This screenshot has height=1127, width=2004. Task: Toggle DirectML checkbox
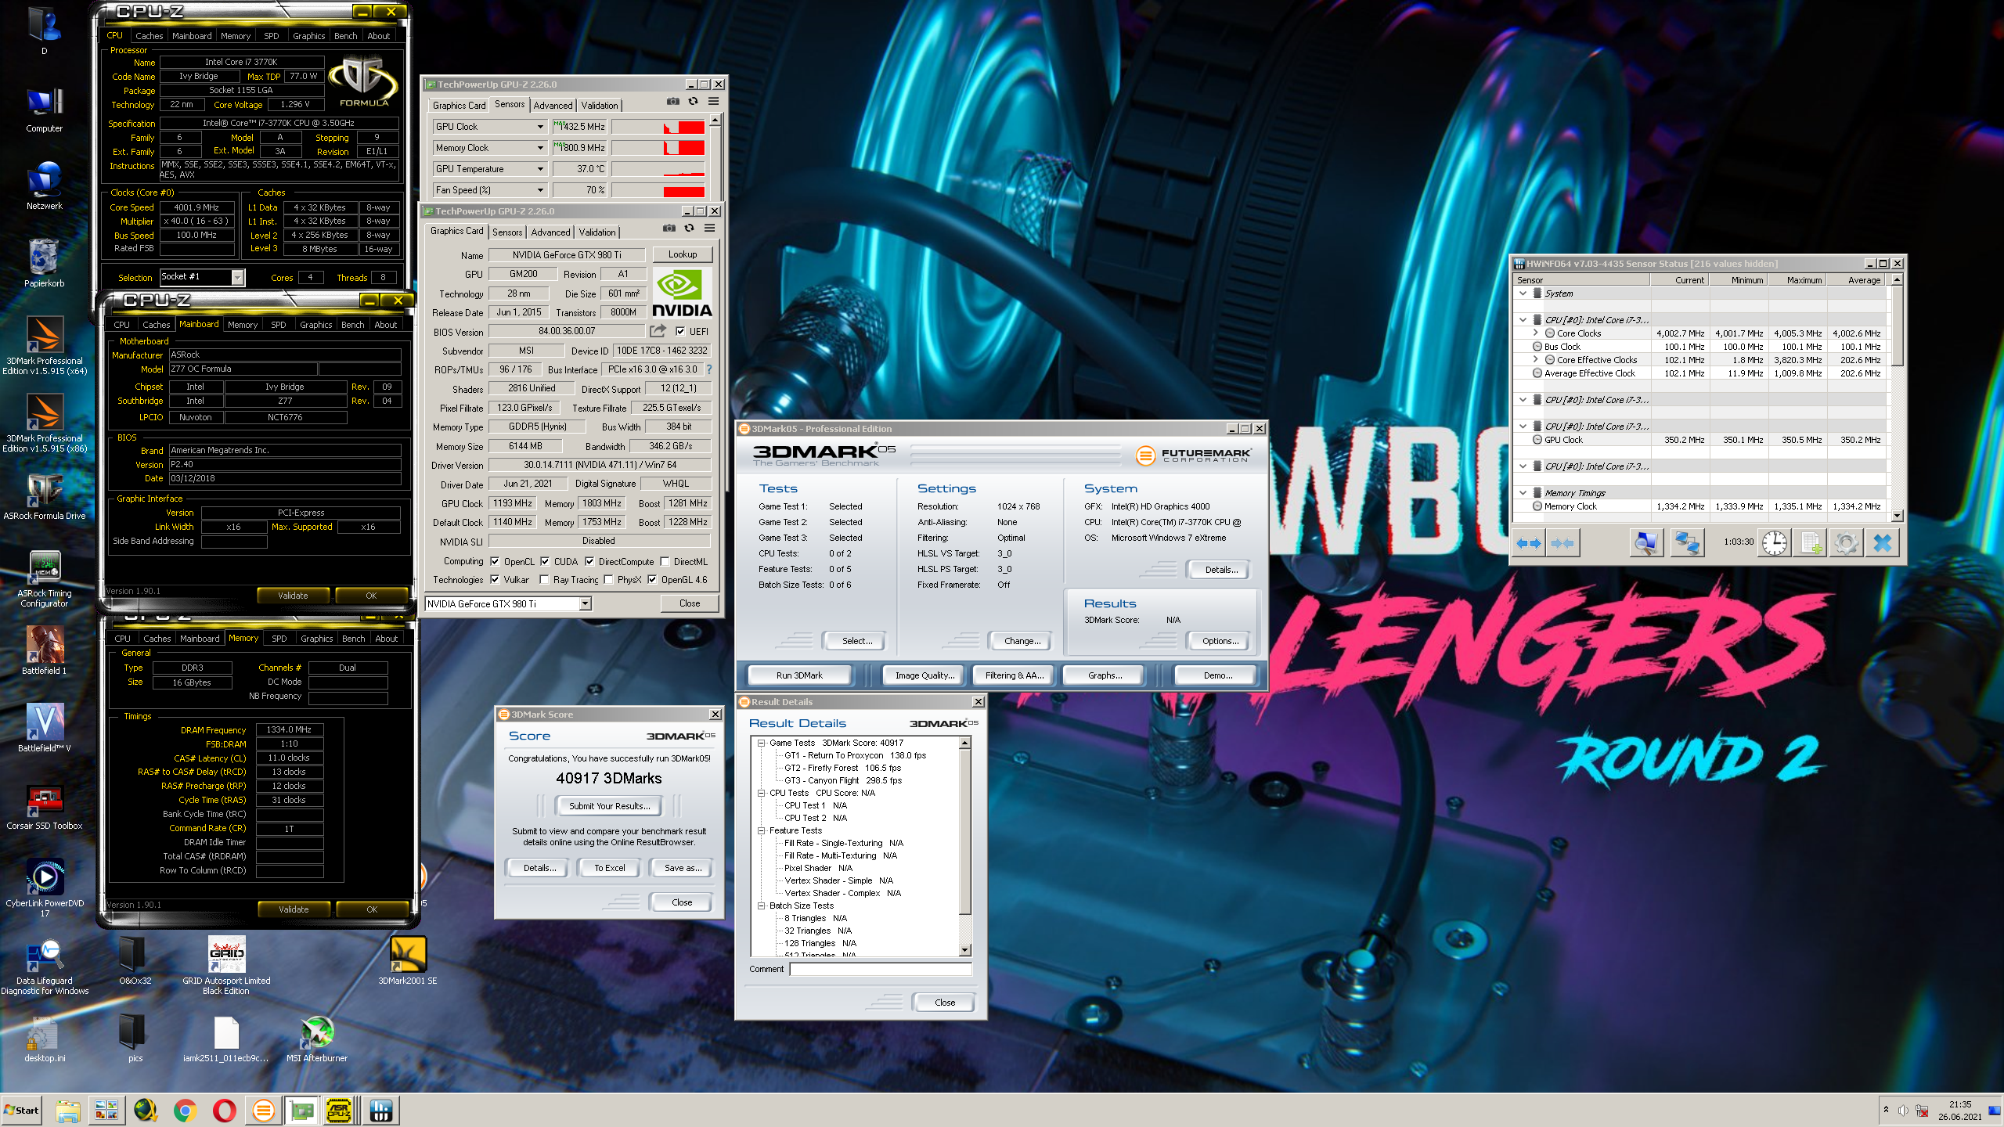(x=665, y=561)
